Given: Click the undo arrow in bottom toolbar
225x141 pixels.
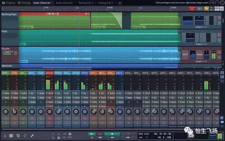Looking at the screenshot, I should [x=18, y=136].
